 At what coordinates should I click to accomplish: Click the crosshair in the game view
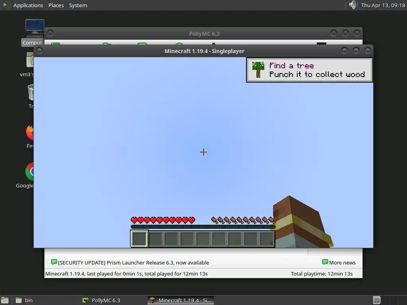pos(203,152)
